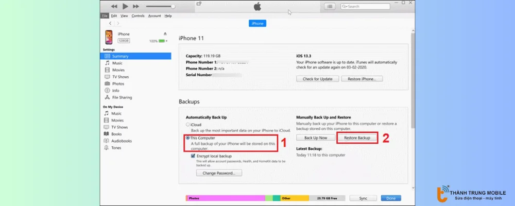
Task: Open the Help menu
Action: pyautogui.click(x=168, y=16)
